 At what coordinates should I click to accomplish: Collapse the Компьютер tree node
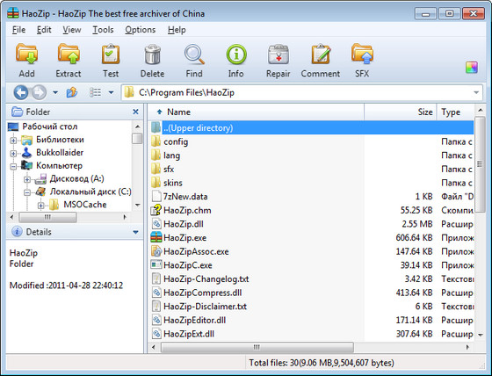(13, 166)
